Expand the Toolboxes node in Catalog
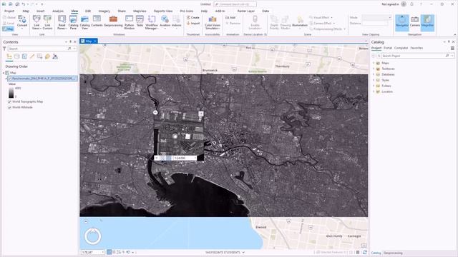Viewport: 458px width, 257px height. [x=374, y=69]
